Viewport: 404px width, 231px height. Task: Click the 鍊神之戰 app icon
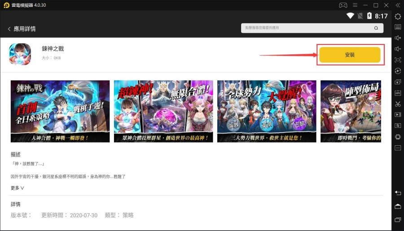pos(20,54)
